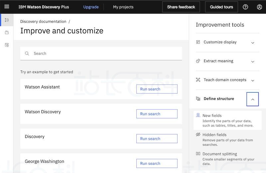Screen dimensions: 266x173
Task: Click the Customize display layout icon
Action: pyautogui.click(x=198, y=42)
